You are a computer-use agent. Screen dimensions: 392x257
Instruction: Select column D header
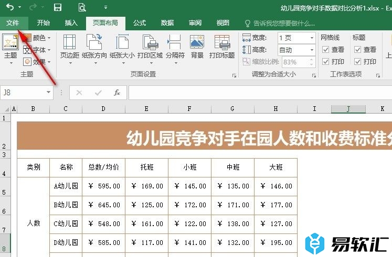point(103,109)
